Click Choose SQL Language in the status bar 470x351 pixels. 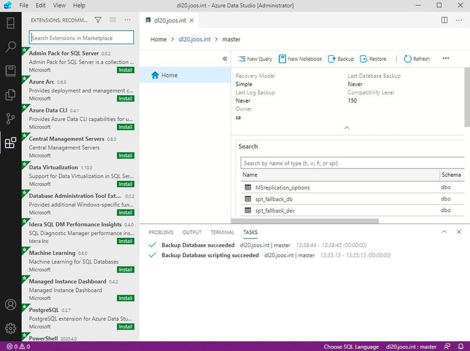(x=353, y=346)
